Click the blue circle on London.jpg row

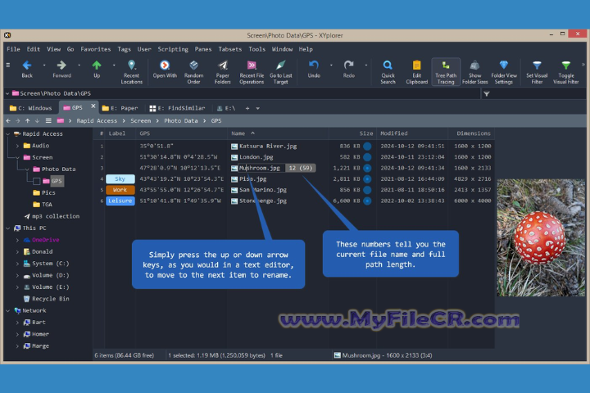367,157
